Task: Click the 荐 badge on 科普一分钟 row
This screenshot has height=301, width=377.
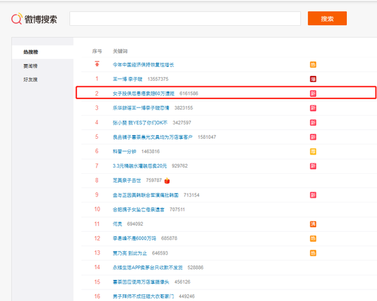Action: click(x=313, y=151)
